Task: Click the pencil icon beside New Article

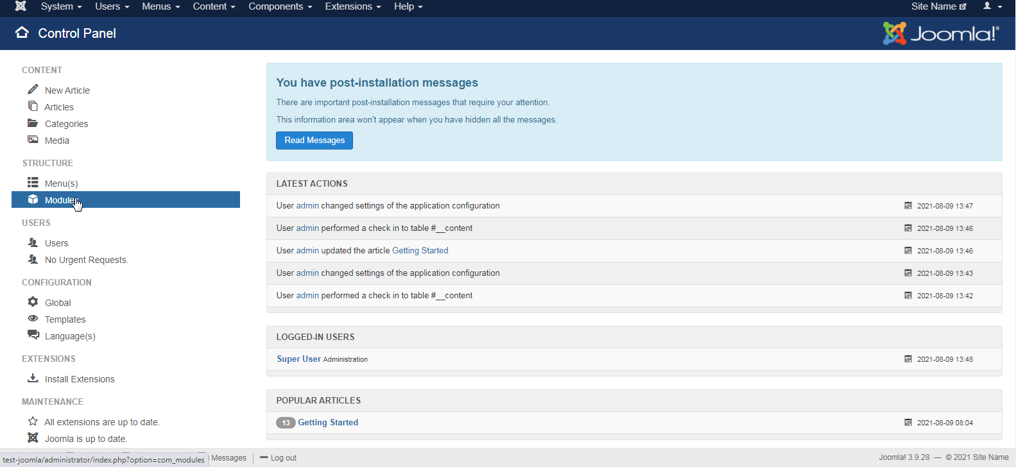Action: point(33,89)
